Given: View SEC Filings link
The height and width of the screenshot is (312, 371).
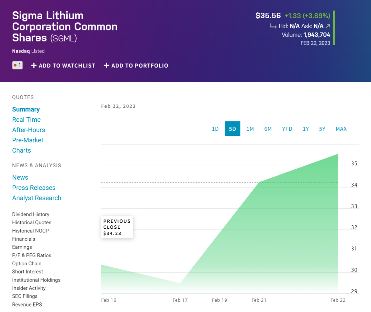Looking at the screenshot, I should [x=25, y=296].
